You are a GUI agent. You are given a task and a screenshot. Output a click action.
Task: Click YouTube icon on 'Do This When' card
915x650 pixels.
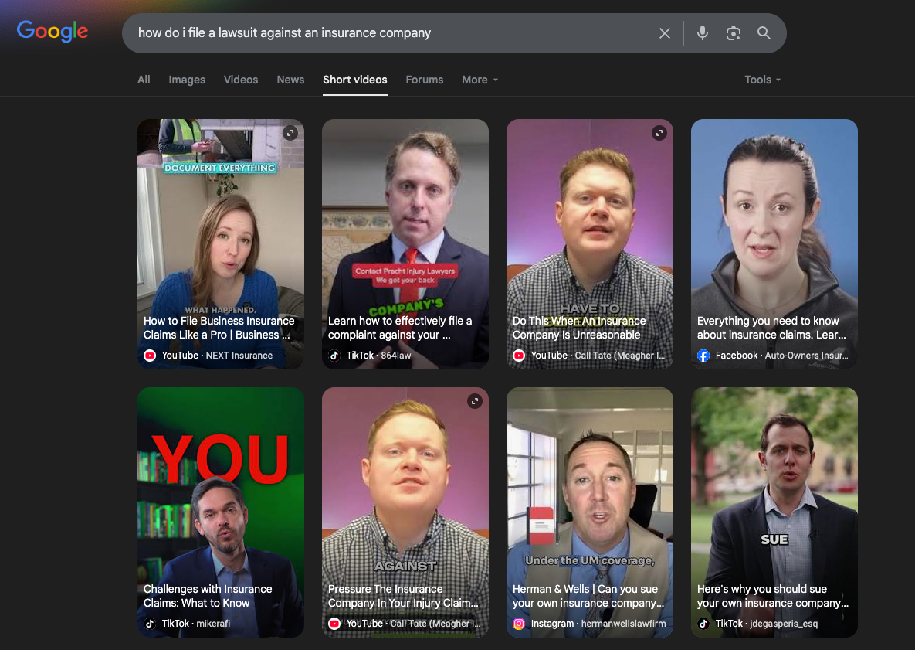tap(519, 355)
